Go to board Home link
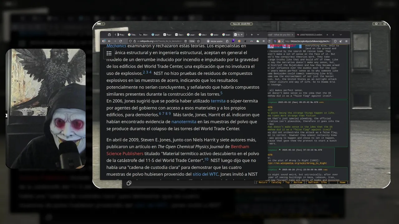Viewport: 399px width, 224px height. click(342, 182)
